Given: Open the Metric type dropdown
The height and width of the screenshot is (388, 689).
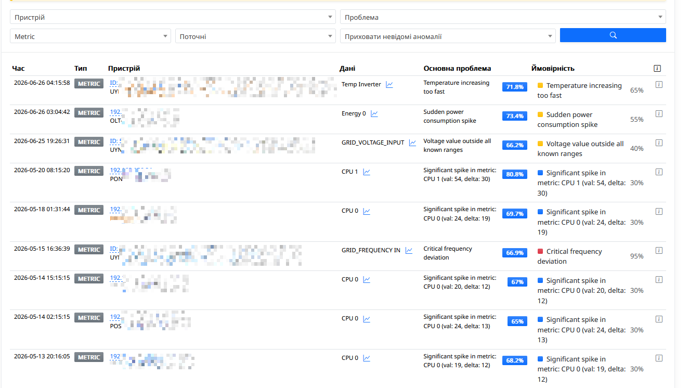Looking at the screenshot, I should [x=90, y=36].
